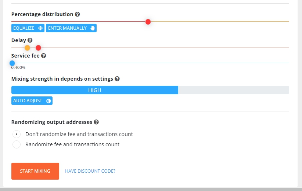302x191 pixels.
Task: Select "Randomize fee and transactions count" radio
Action: coord(17,144)
